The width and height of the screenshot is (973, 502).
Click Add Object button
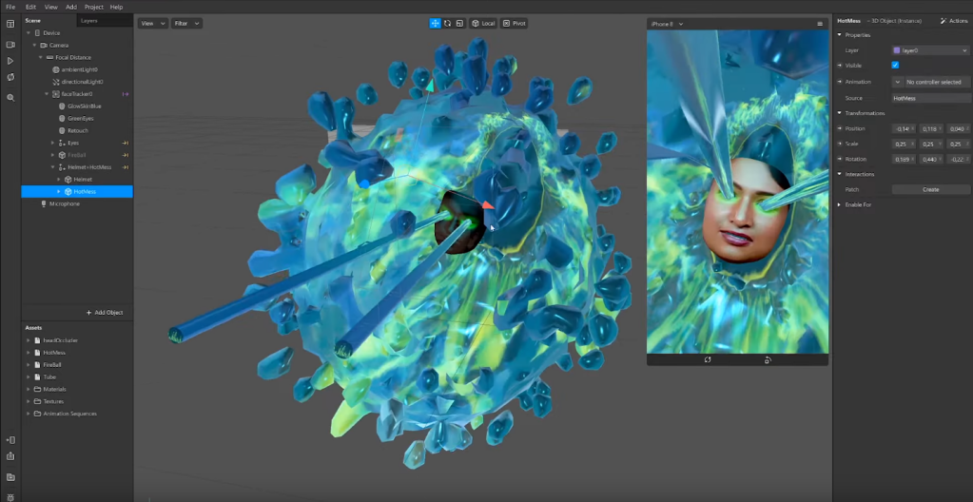[x=105, y=312]
